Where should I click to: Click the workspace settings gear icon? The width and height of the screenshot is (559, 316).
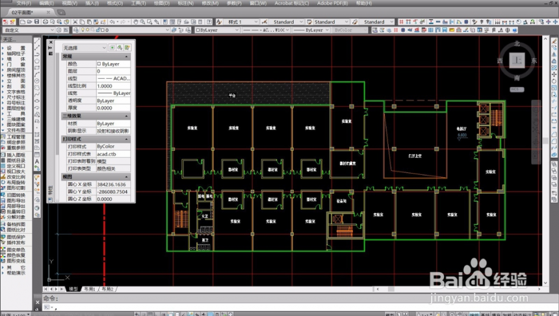[58, 30]
